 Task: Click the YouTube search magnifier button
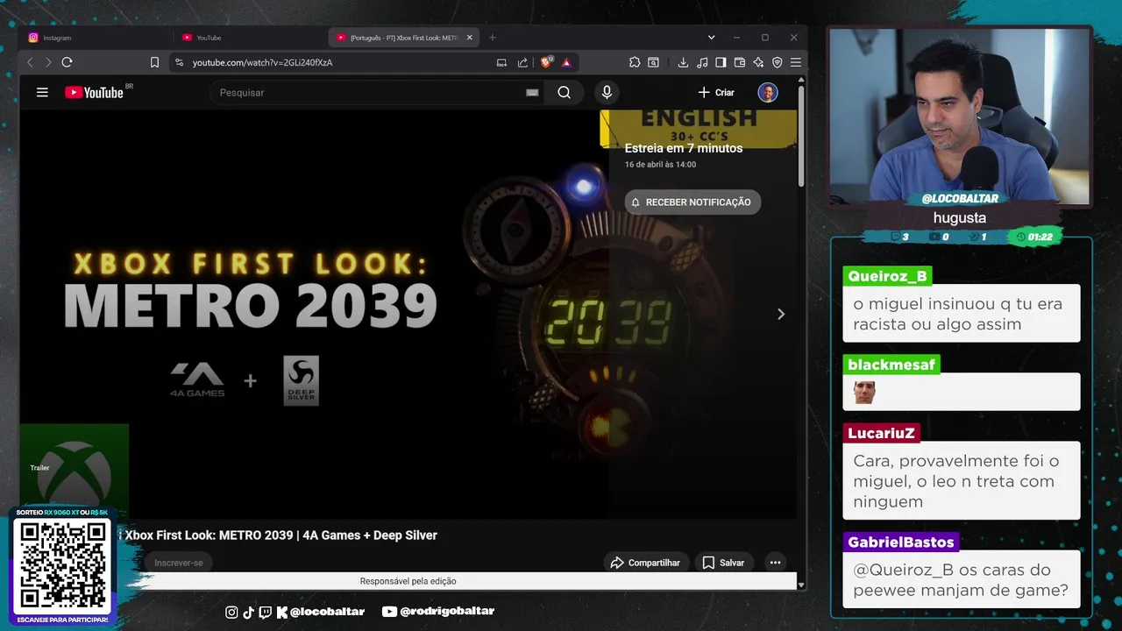click(565, 92)
